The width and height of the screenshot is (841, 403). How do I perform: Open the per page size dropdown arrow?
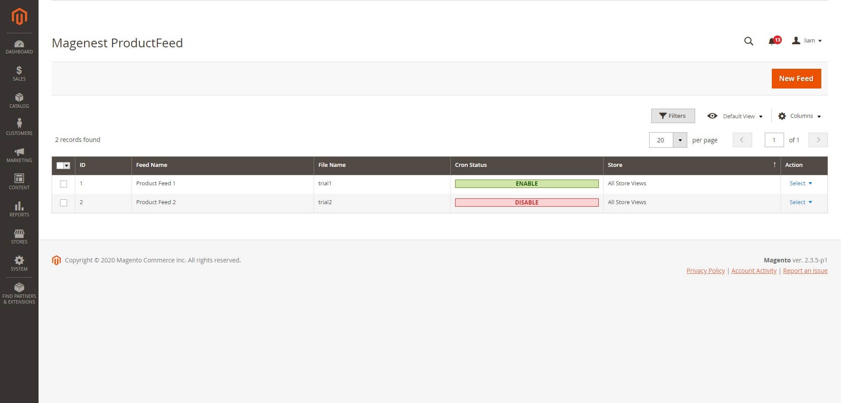[680, 140]
